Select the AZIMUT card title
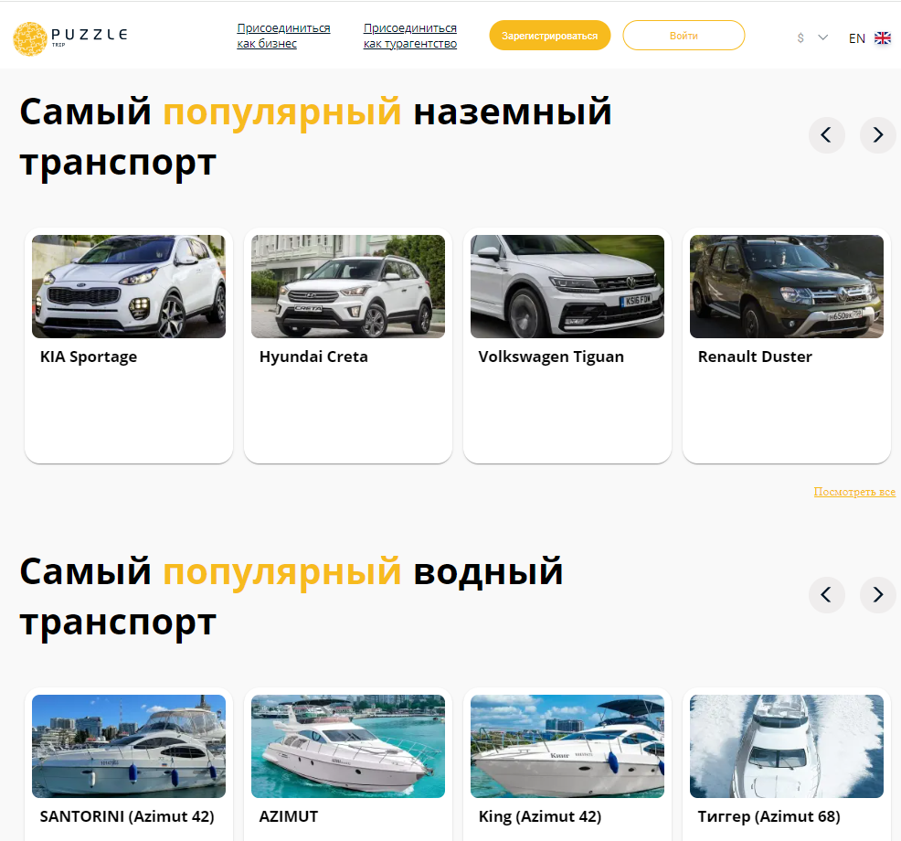This screenshot has height=841, width=901. click(289, 817)
